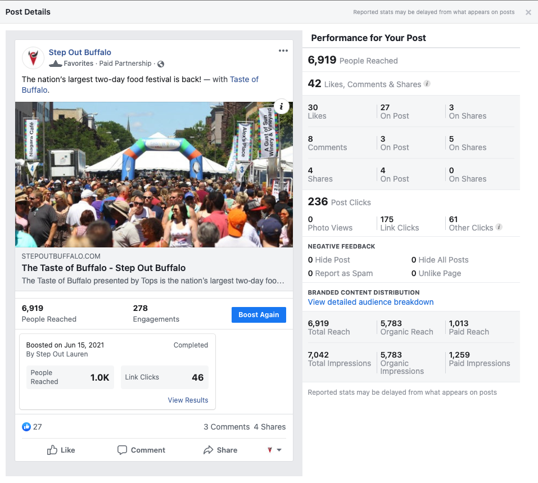Click the info icon beside Other Clicks

point(499,227)
